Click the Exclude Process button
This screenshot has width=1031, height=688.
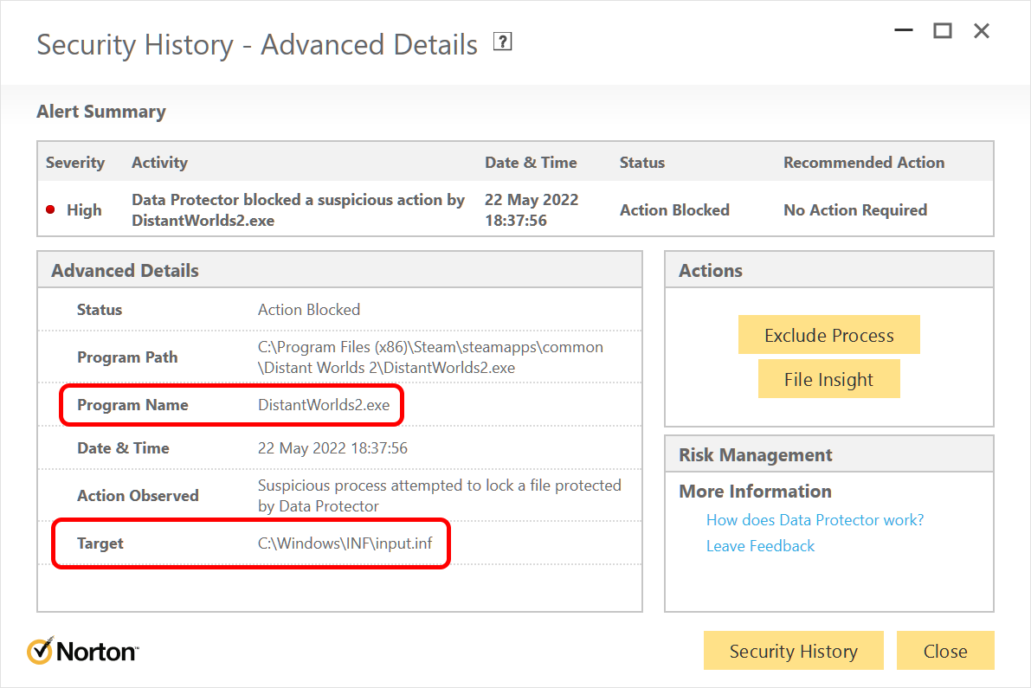pos(828,335)
